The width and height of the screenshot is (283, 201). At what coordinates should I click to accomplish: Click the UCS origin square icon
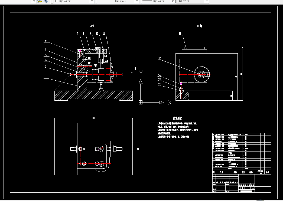[141, 102]
